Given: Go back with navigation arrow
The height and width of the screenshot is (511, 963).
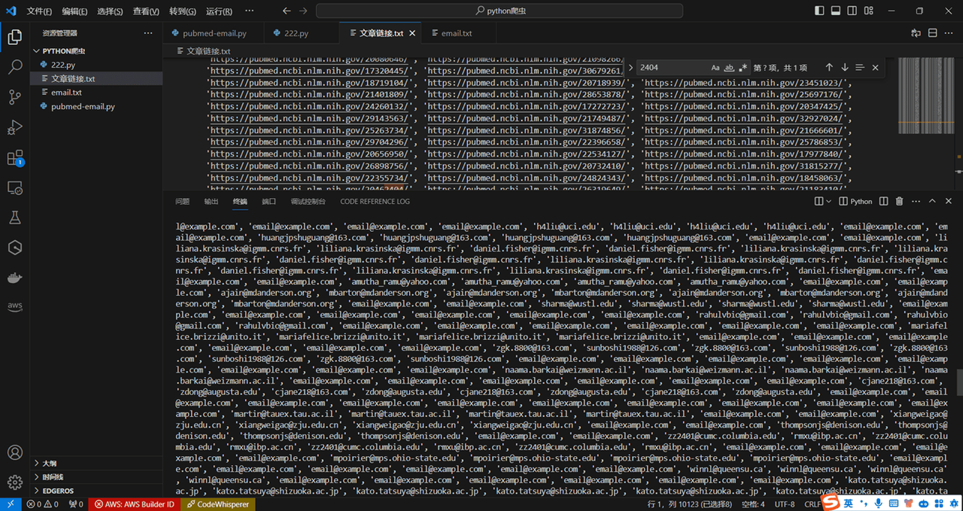Looking at the screenshot, I should 287,11.
